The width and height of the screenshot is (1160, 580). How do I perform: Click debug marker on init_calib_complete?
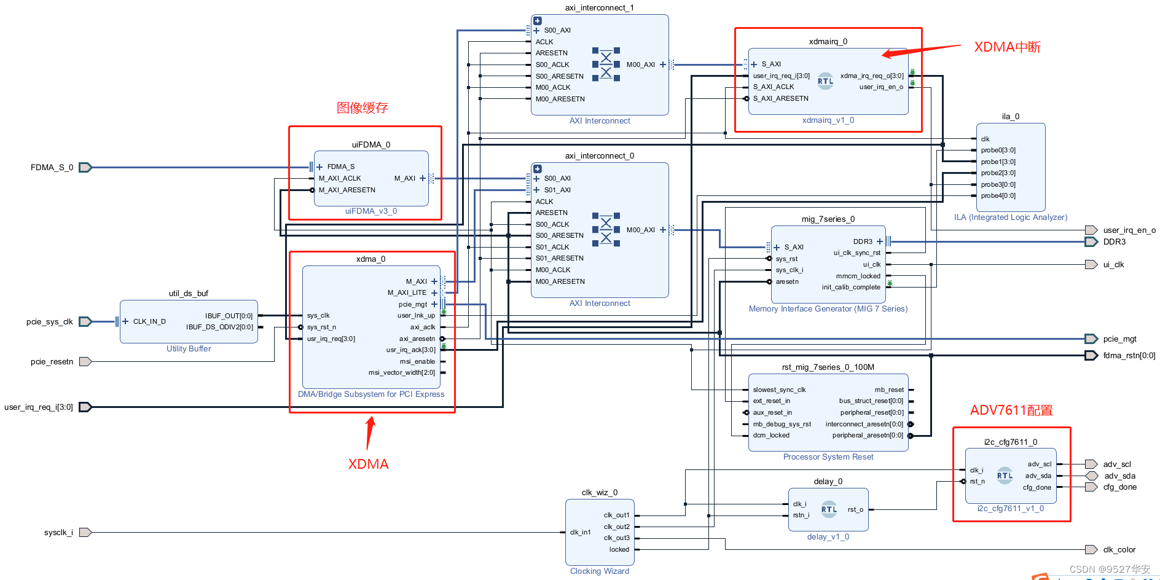click(x=890, y=283)
